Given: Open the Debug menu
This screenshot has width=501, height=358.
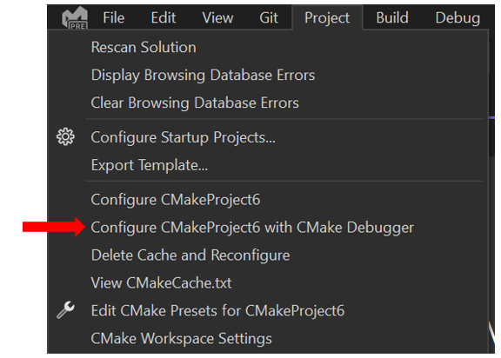Looking at the screenshot, I should tap(458, 18).
